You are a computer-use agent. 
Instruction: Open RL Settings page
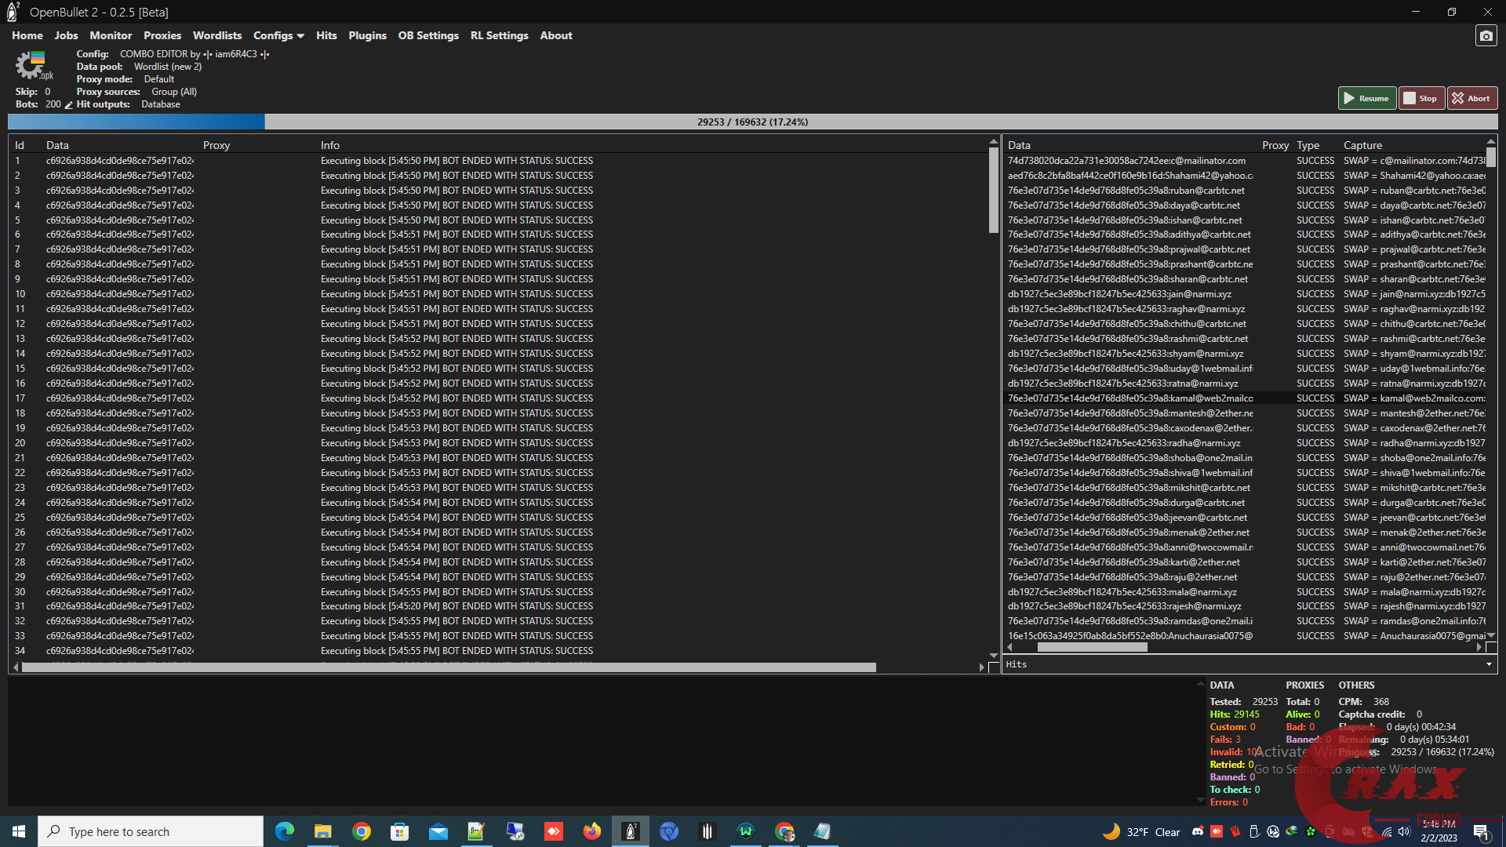pos(499,35)
